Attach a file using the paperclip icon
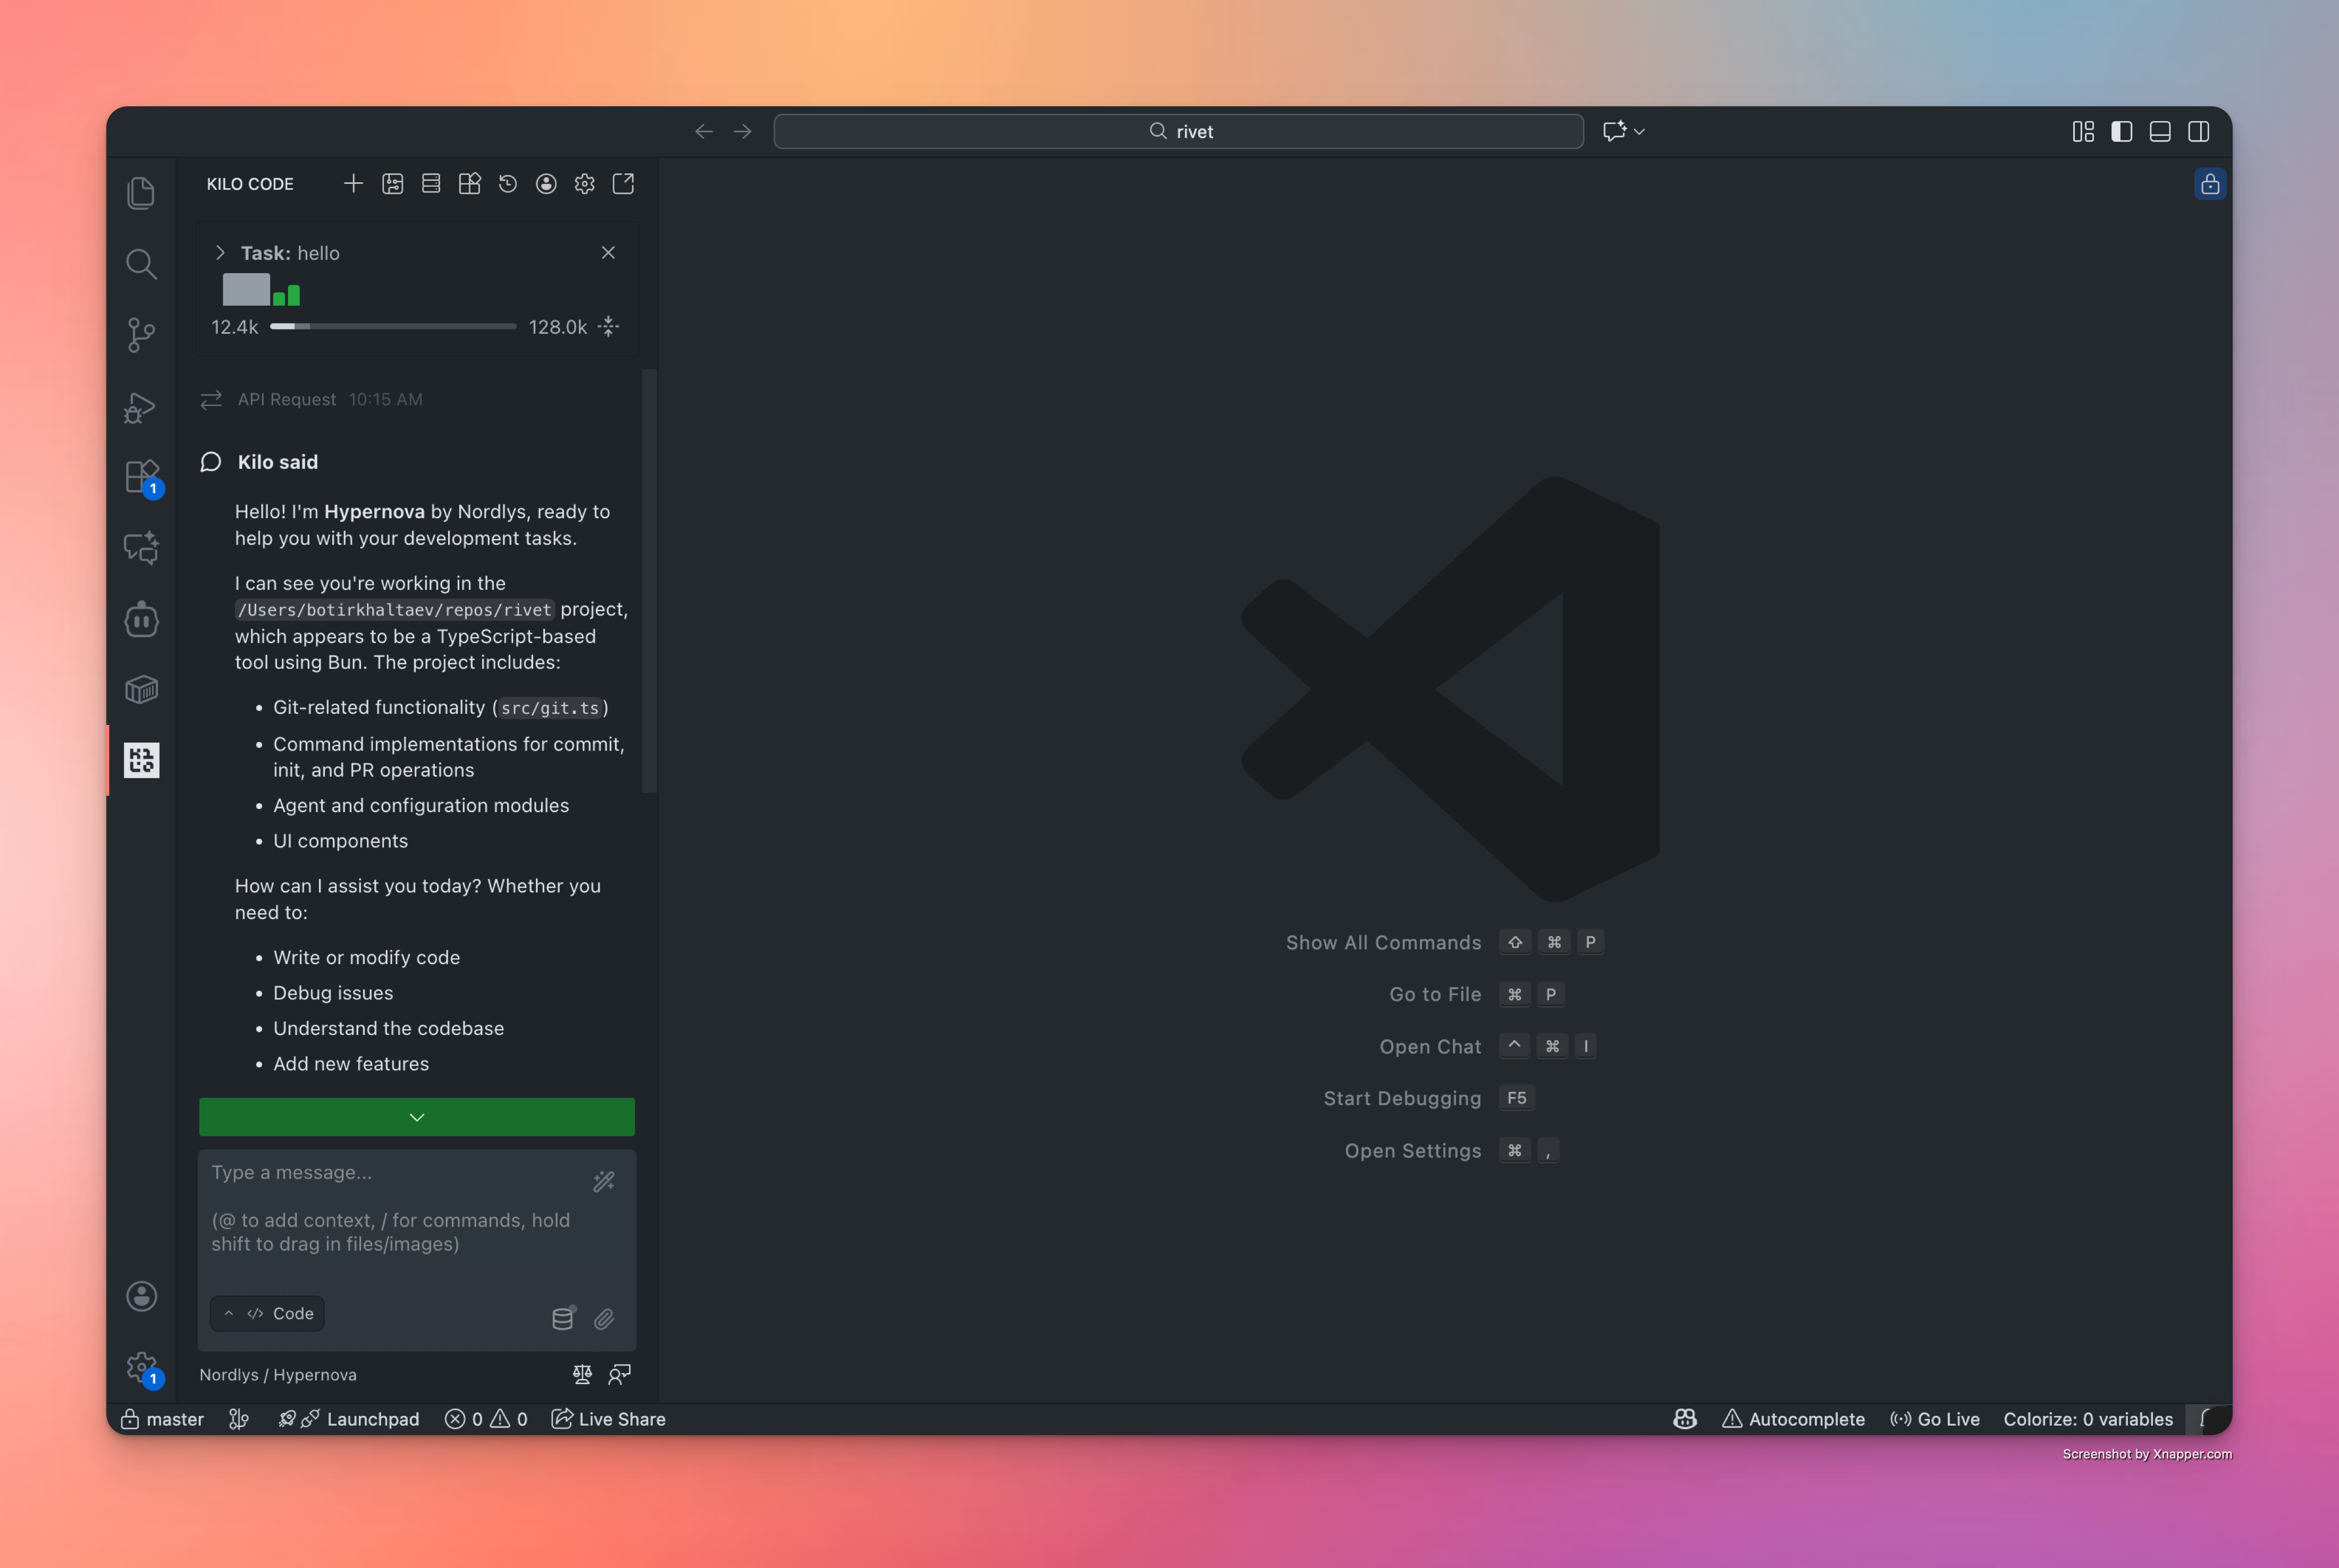This screenshot has height=1568, width=2339. [605, 1319]
